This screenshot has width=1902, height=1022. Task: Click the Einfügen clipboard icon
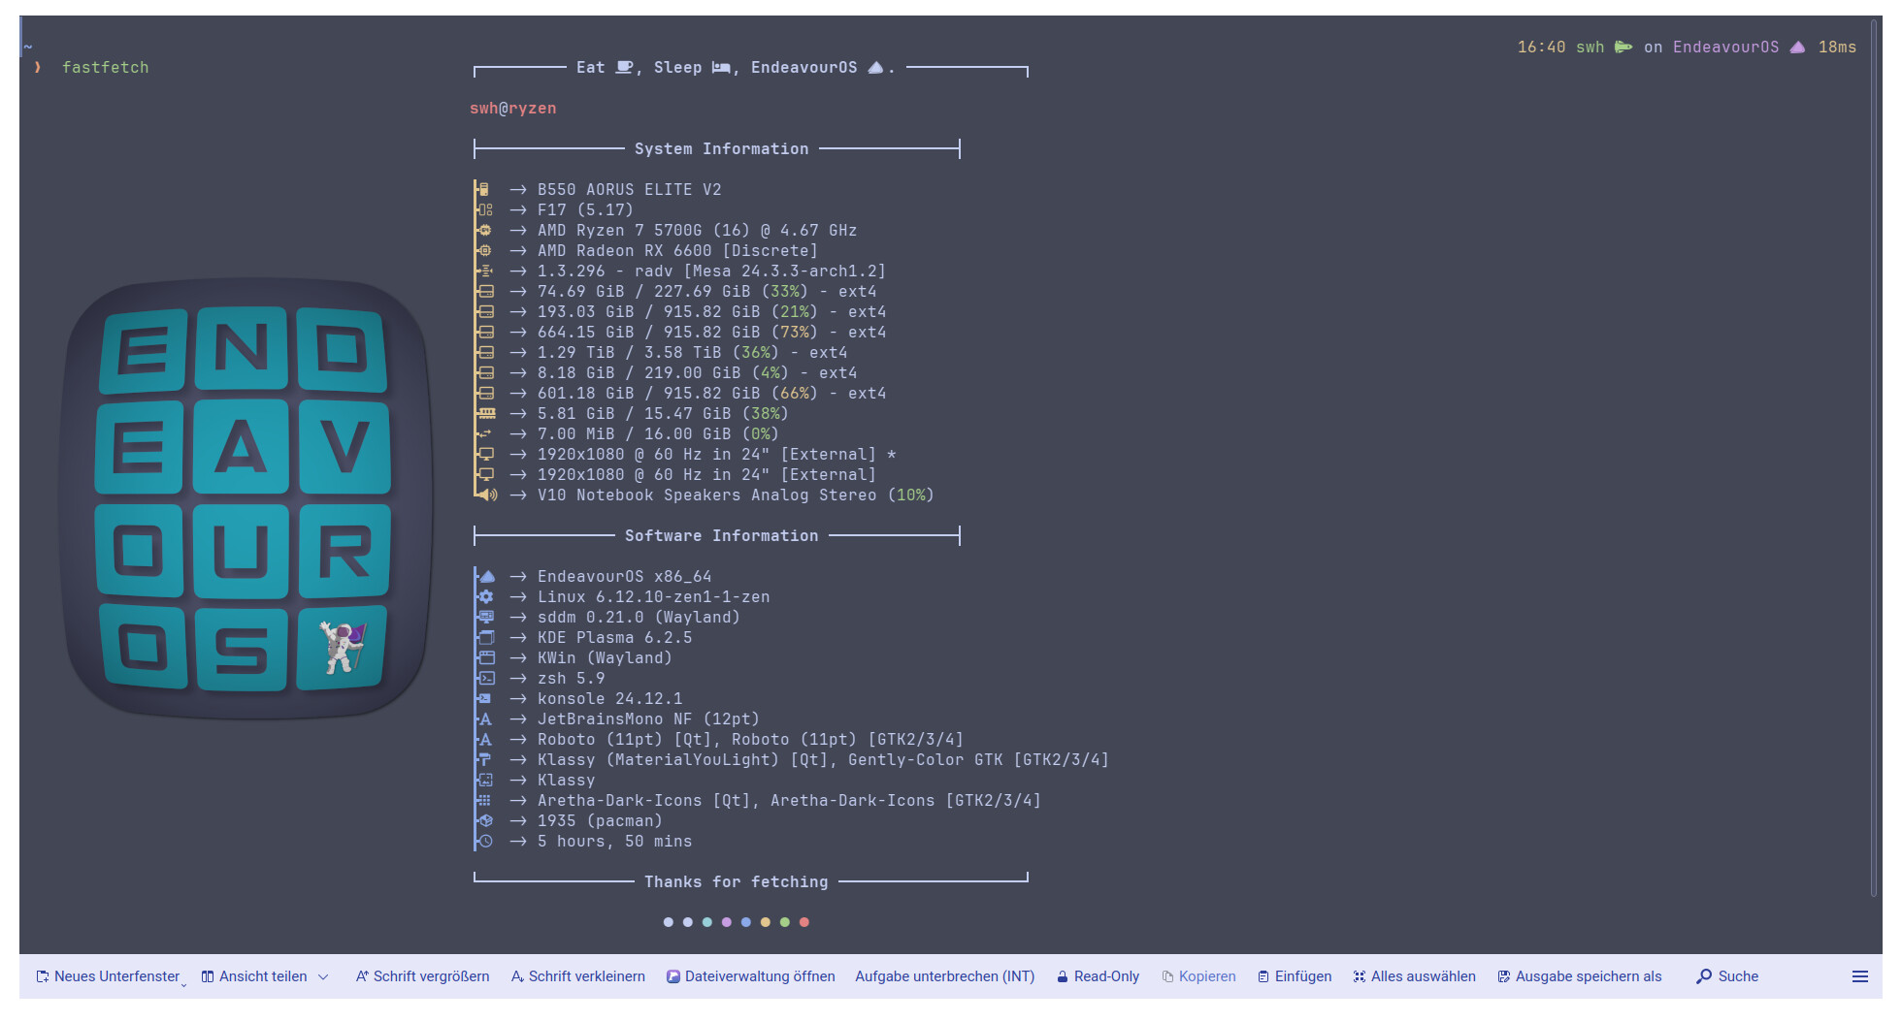[x=1263, y=976]
